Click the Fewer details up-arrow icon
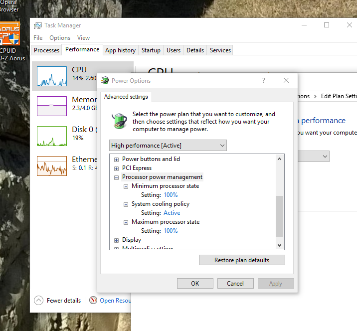Viewport: 357px width, 331px height. pos(39,300)
